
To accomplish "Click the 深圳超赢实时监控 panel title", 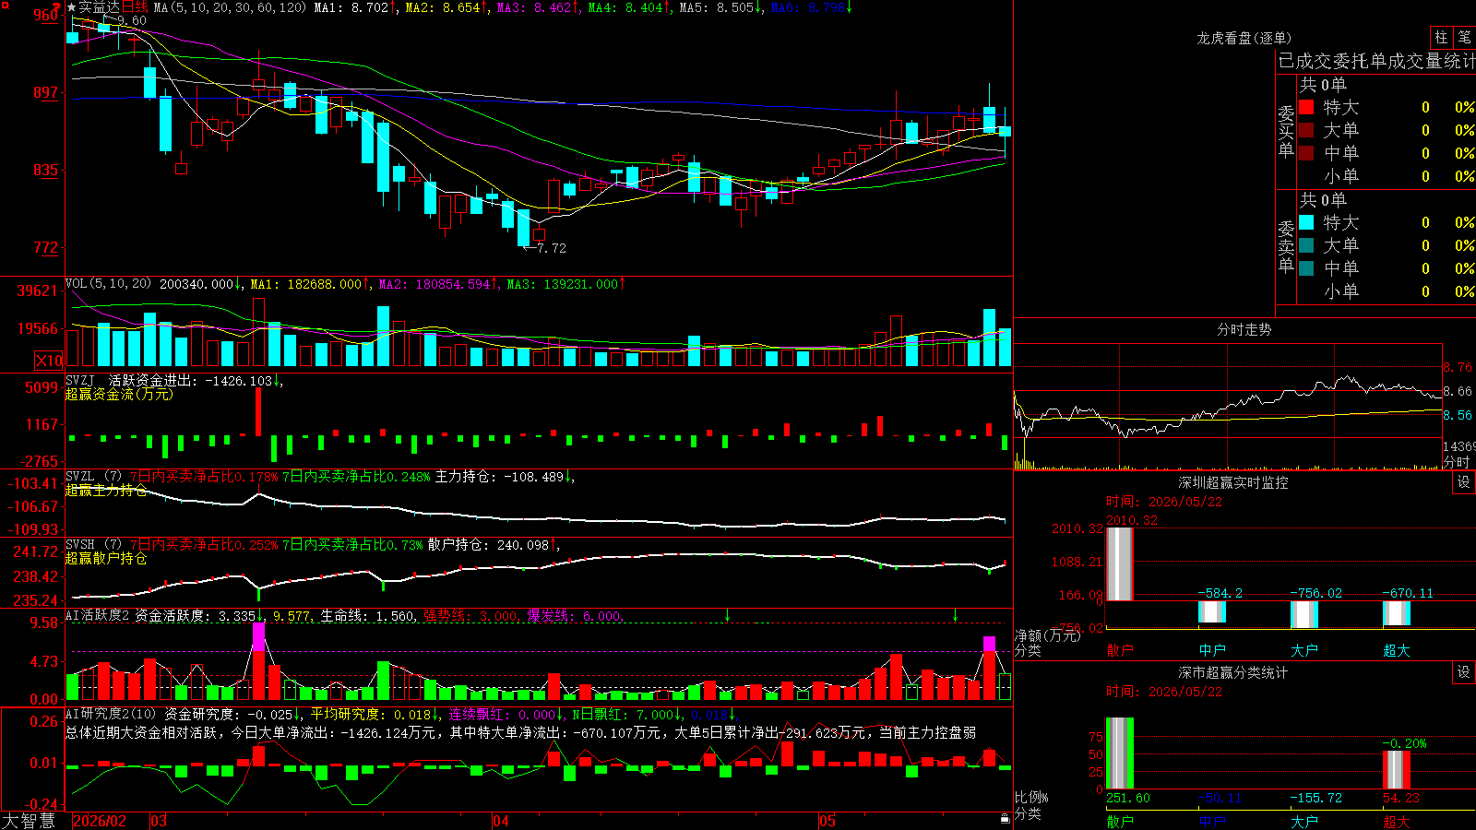I will (x=1233, y=482).
